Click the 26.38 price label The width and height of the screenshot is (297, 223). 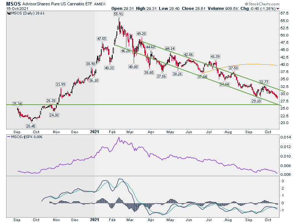click(x=51, y=101)
